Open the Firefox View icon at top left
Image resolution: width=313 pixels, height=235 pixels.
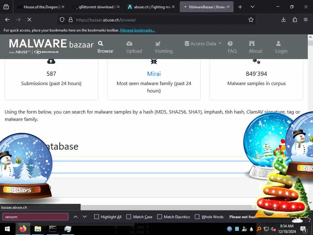click(x=6, y=7)
